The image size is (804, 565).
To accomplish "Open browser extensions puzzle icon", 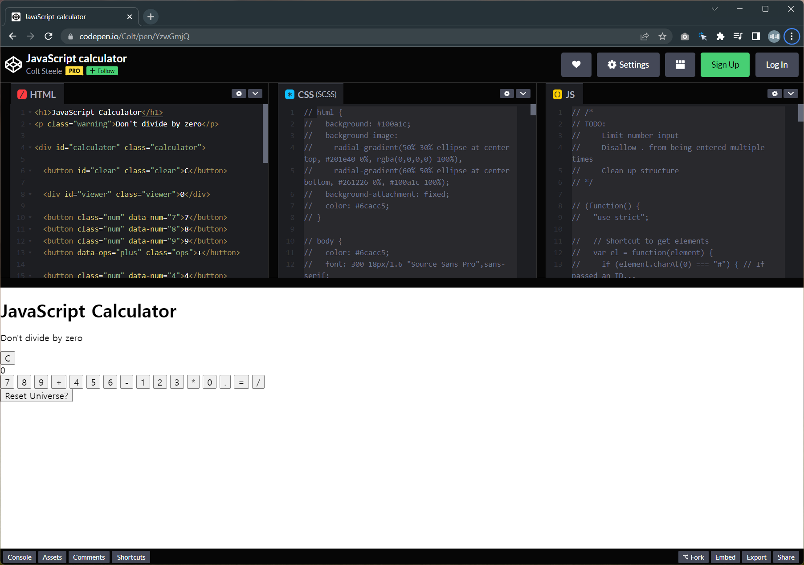I will tap(720, 37).
